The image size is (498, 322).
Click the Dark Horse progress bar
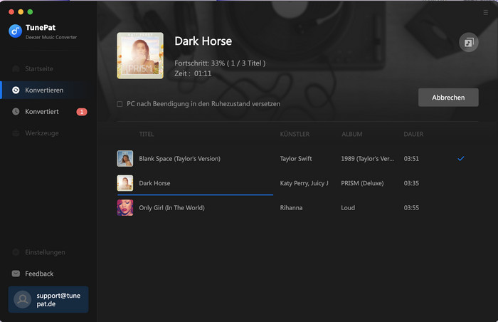tap(195, 194)
